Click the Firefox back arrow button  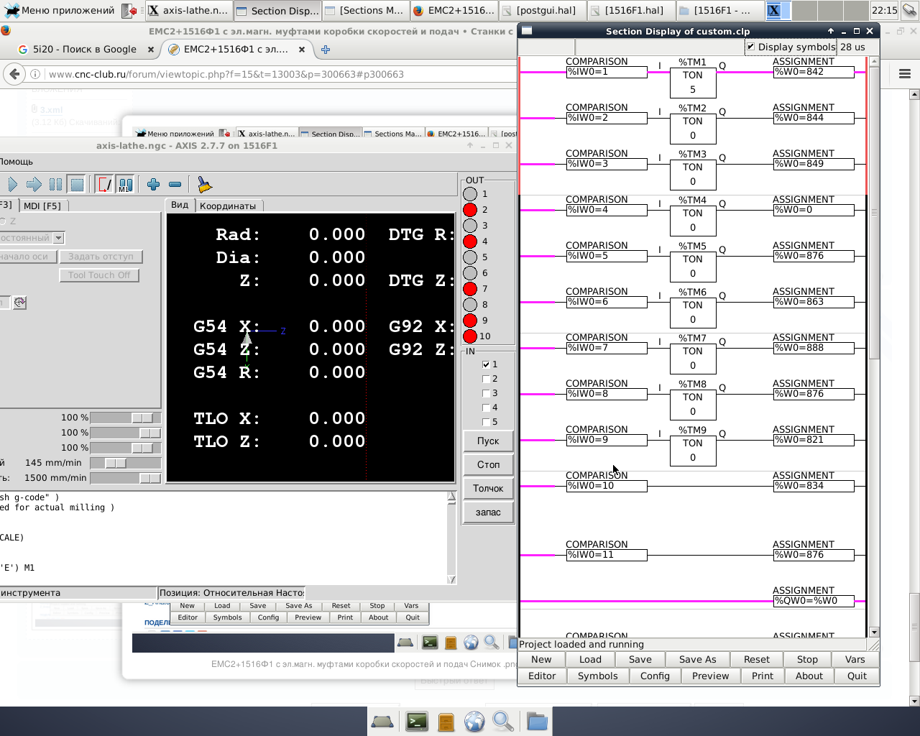tap(14, 74)
